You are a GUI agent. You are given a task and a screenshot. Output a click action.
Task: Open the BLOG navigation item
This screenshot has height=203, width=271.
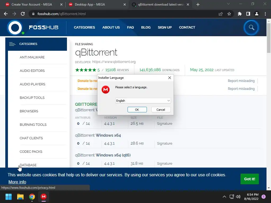point(146,27)
